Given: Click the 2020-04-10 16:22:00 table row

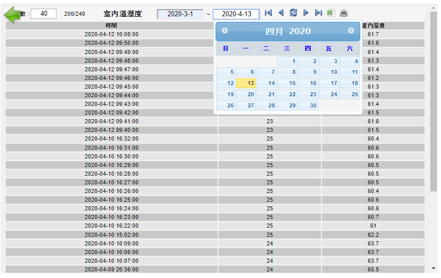Looking at the screenshot, I should pos(112,226).
